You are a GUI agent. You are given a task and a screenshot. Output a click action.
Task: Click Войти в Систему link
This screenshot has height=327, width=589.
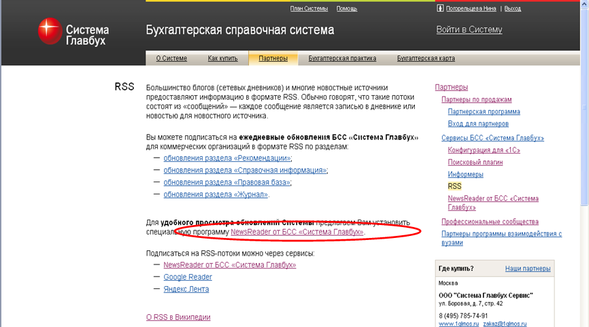469,29
